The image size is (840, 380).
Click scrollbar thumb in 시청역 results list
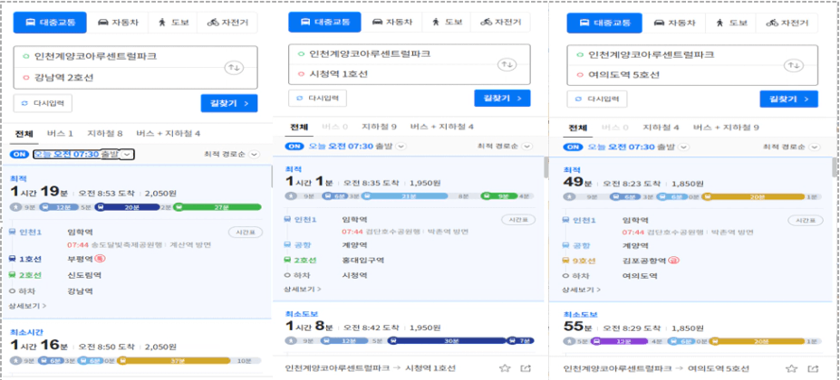pyautogui.click(x=546, y=167)
